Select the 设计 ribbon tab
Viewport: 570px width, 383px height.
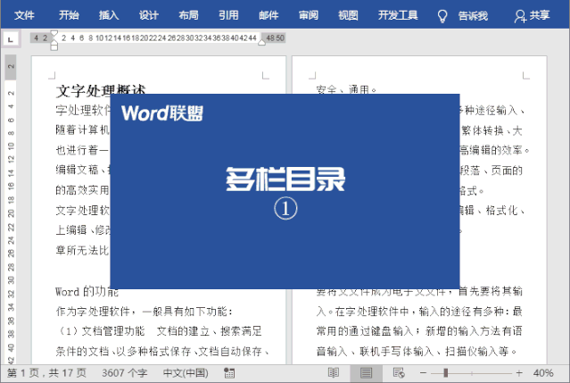tap(149, 15)
